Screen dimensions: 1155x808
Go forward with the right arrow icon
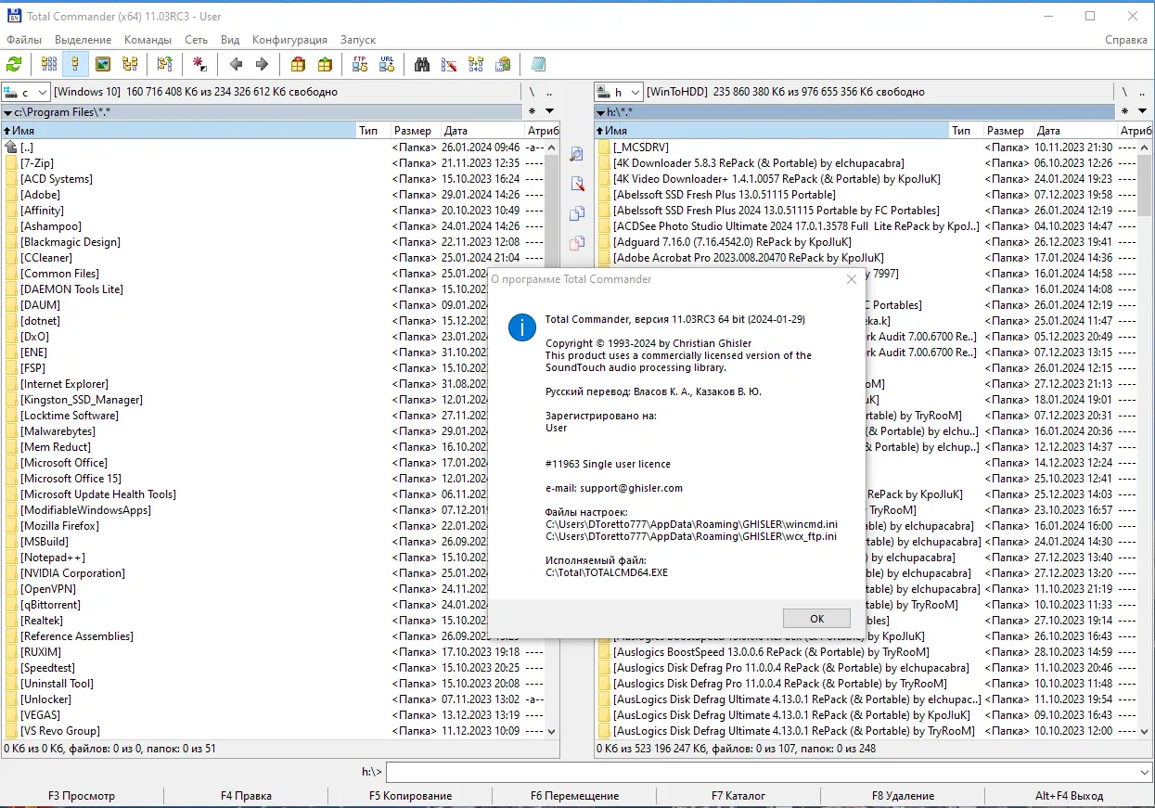[x=262, y=64]
